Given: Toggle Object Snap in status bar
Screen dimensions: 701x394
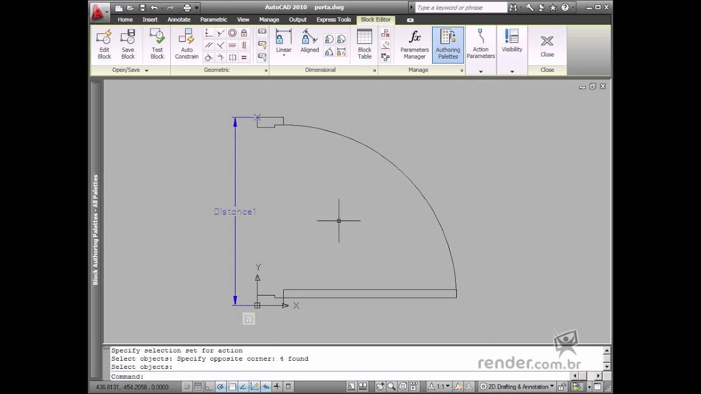Looking at the screenshot, I should tap(232, 386).
